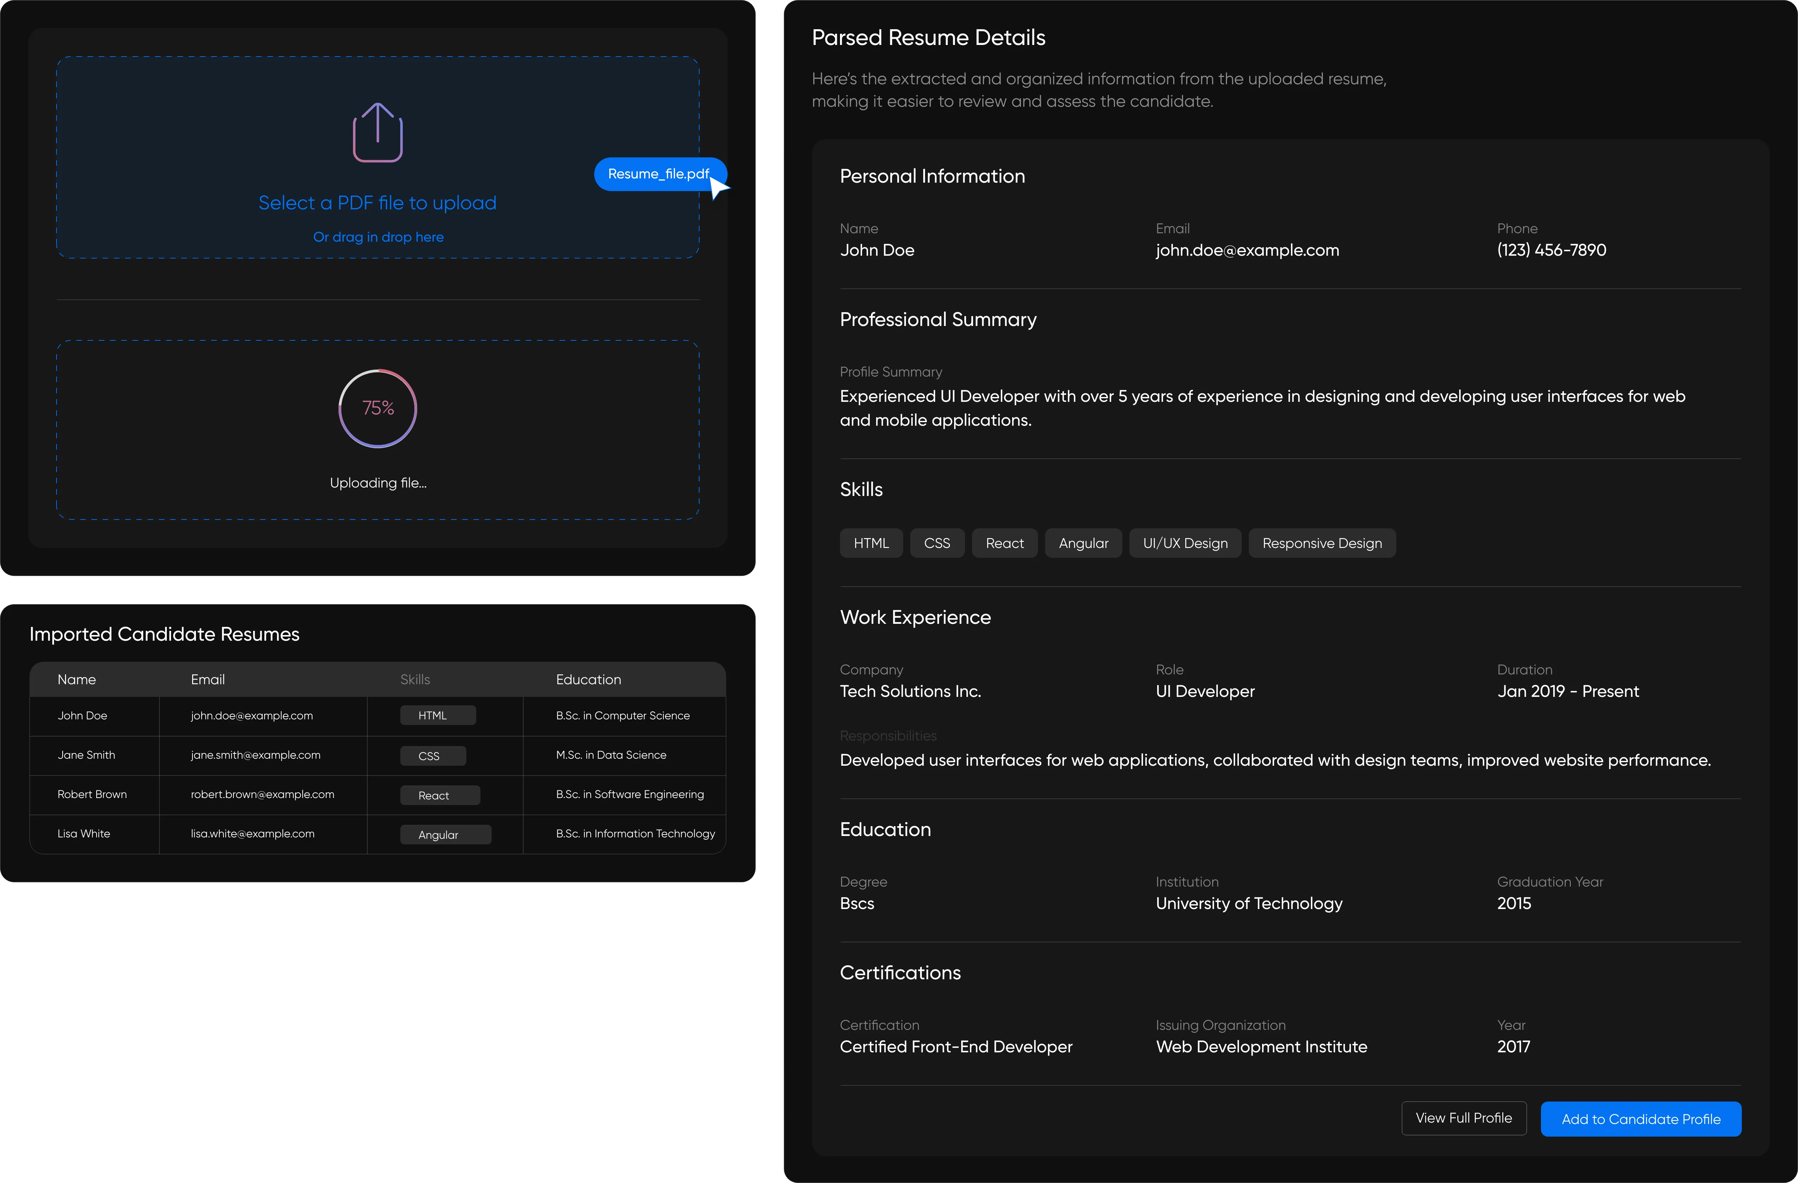
Task: Open View Full Profile
Action: [1463, 1118]
